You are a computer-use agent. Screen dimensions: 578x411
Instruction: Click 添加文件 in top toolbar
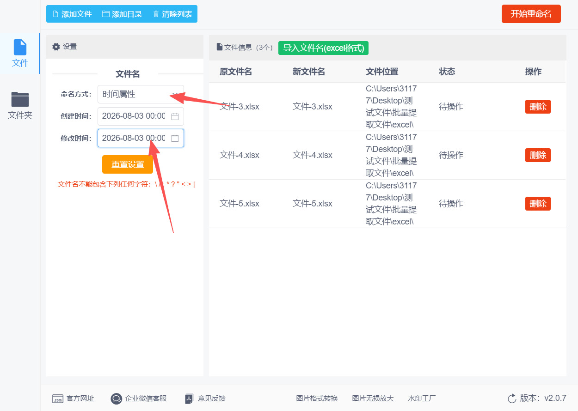pos(72,14)
